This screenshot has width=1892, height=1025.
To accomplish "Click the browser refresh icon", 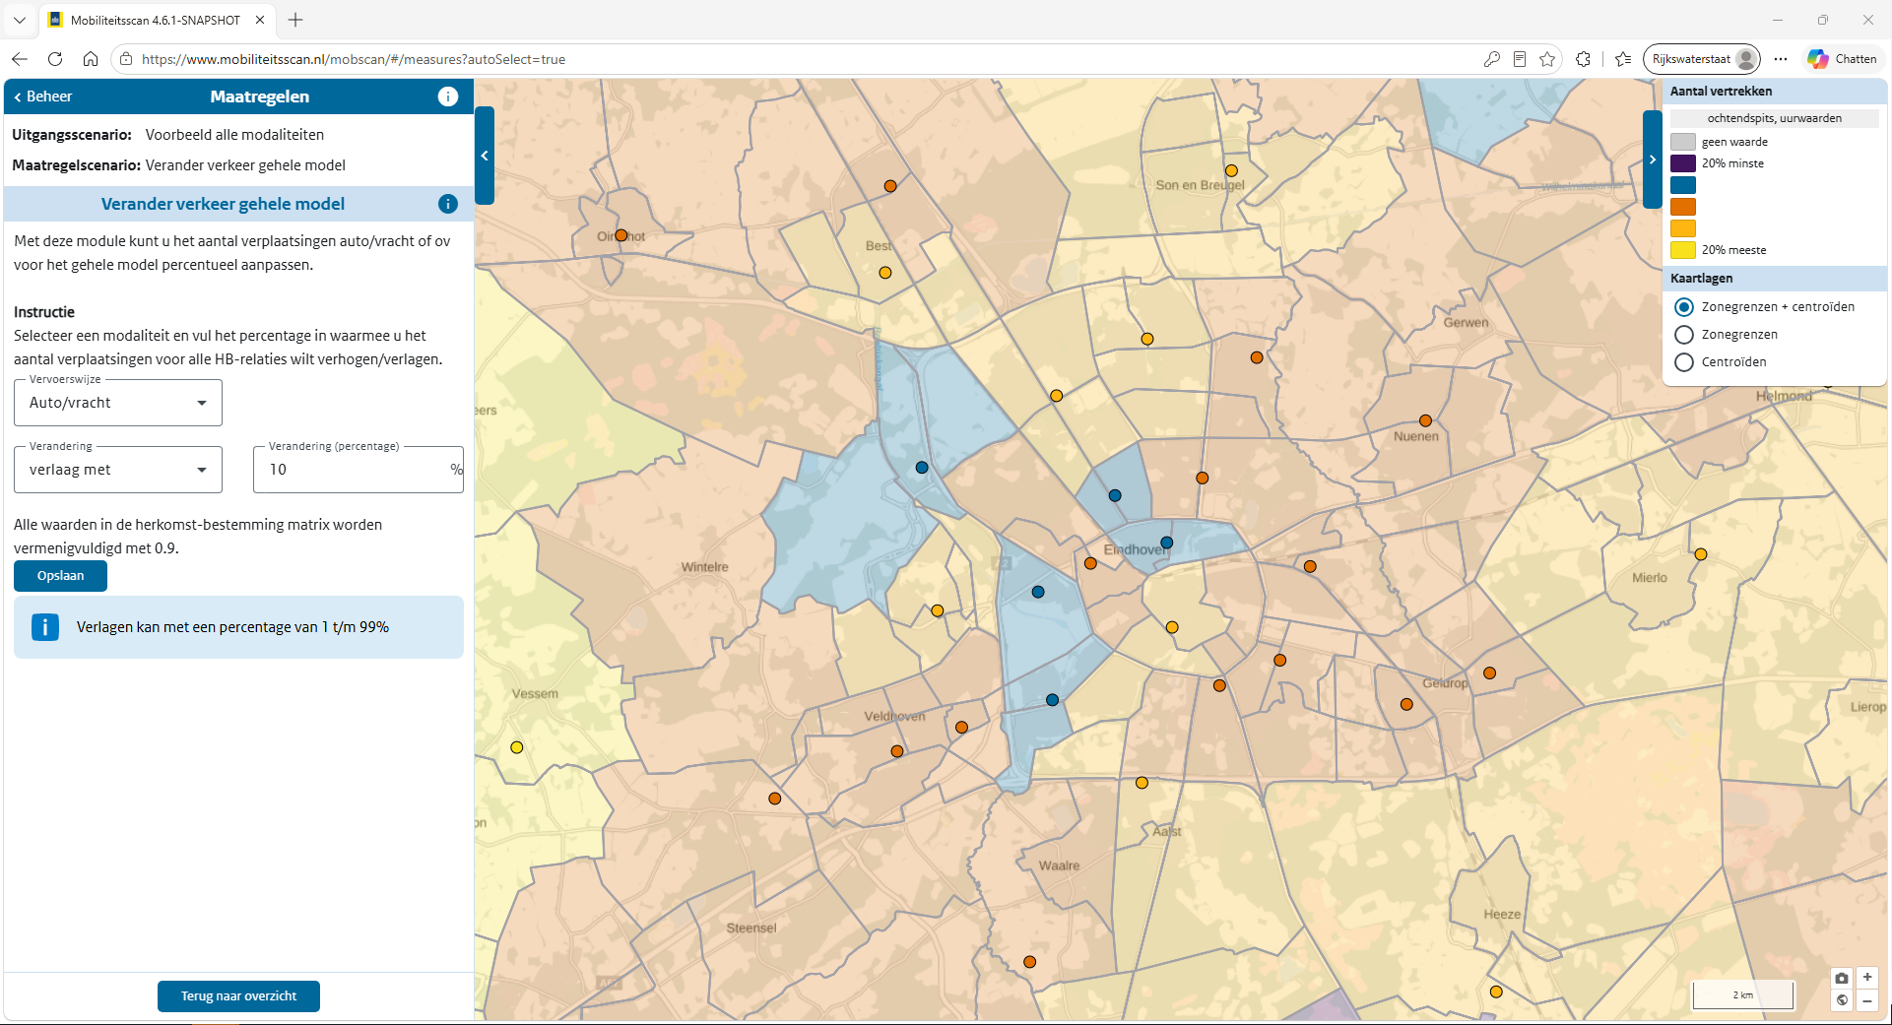I will 55,59.
